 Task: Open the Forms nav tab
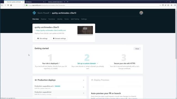[67, 19]
